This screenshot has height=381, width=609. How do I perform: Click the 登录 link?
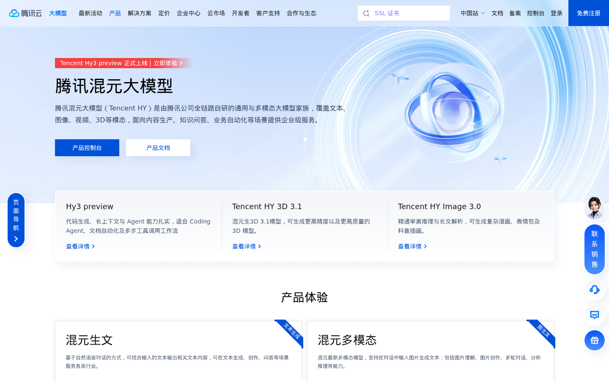point(557,13)
